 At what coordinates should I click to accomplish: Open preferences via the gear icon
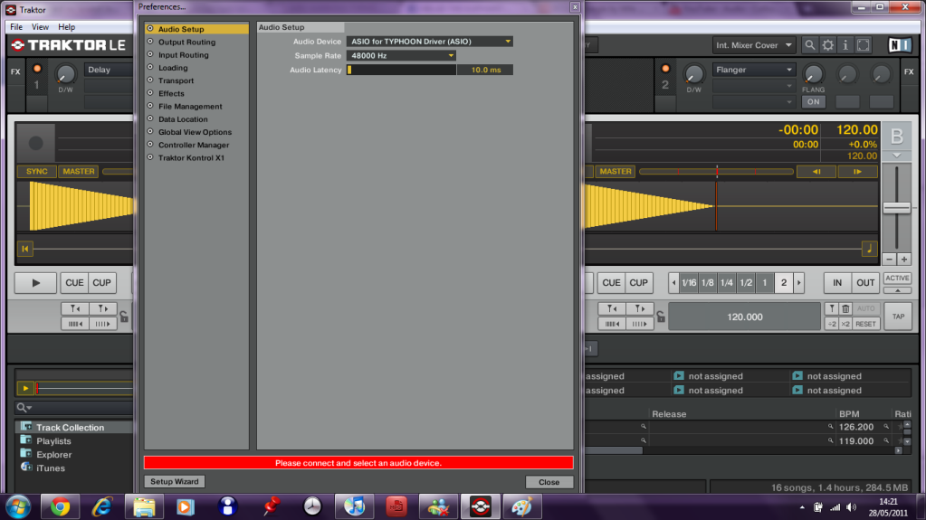pyautogui.click(x=827, y=44)
